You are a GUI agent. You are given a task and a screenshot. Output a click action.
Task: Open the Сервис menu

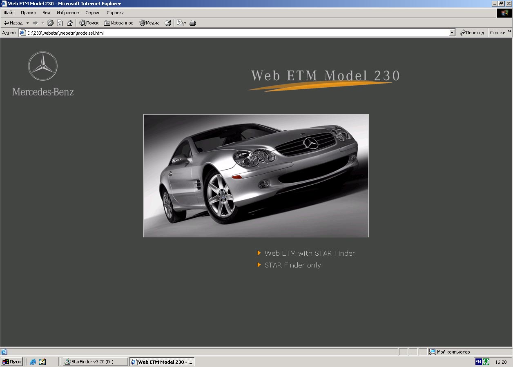(93, 13)
